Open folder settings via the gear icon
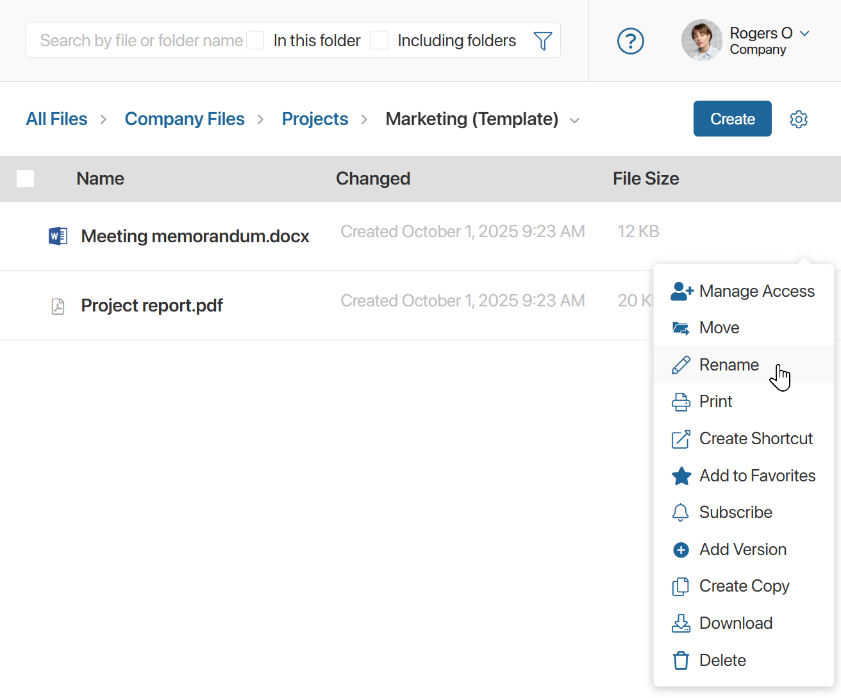 (799, 119)
